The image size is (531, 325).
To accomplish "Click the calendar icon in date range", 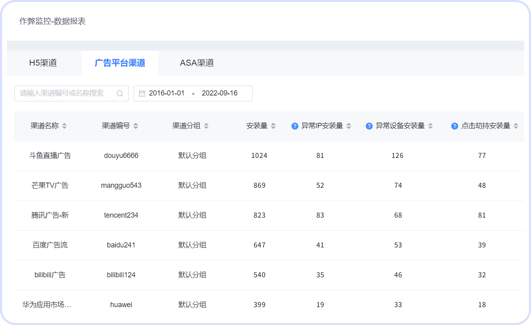I will point(142,93).
